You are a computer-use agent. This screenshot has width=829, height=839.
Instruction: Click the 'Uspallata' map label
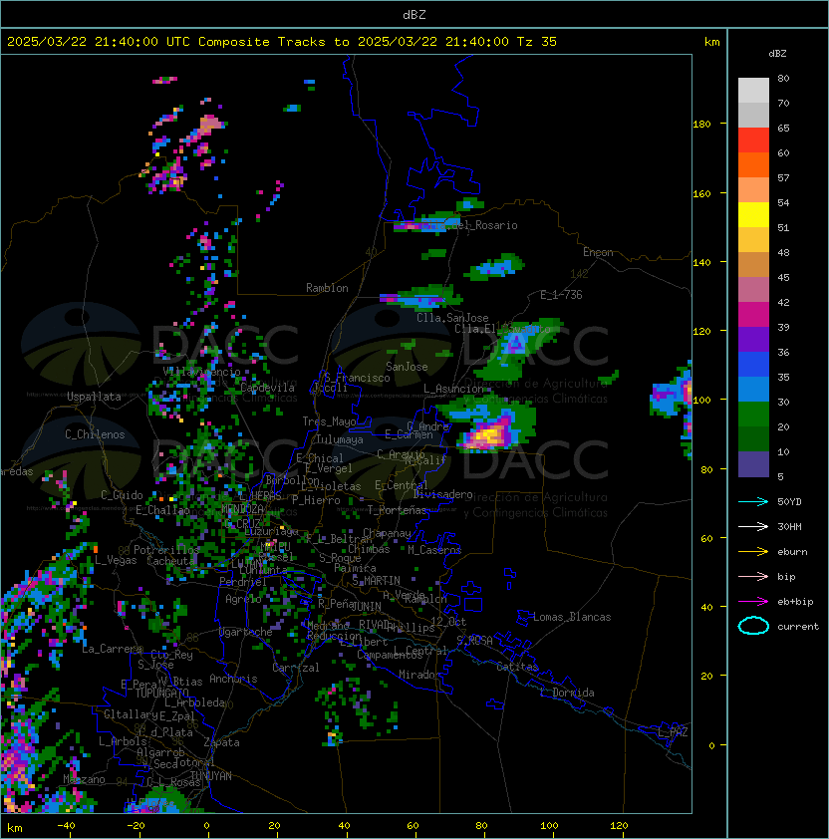click(x=94, y=397)
